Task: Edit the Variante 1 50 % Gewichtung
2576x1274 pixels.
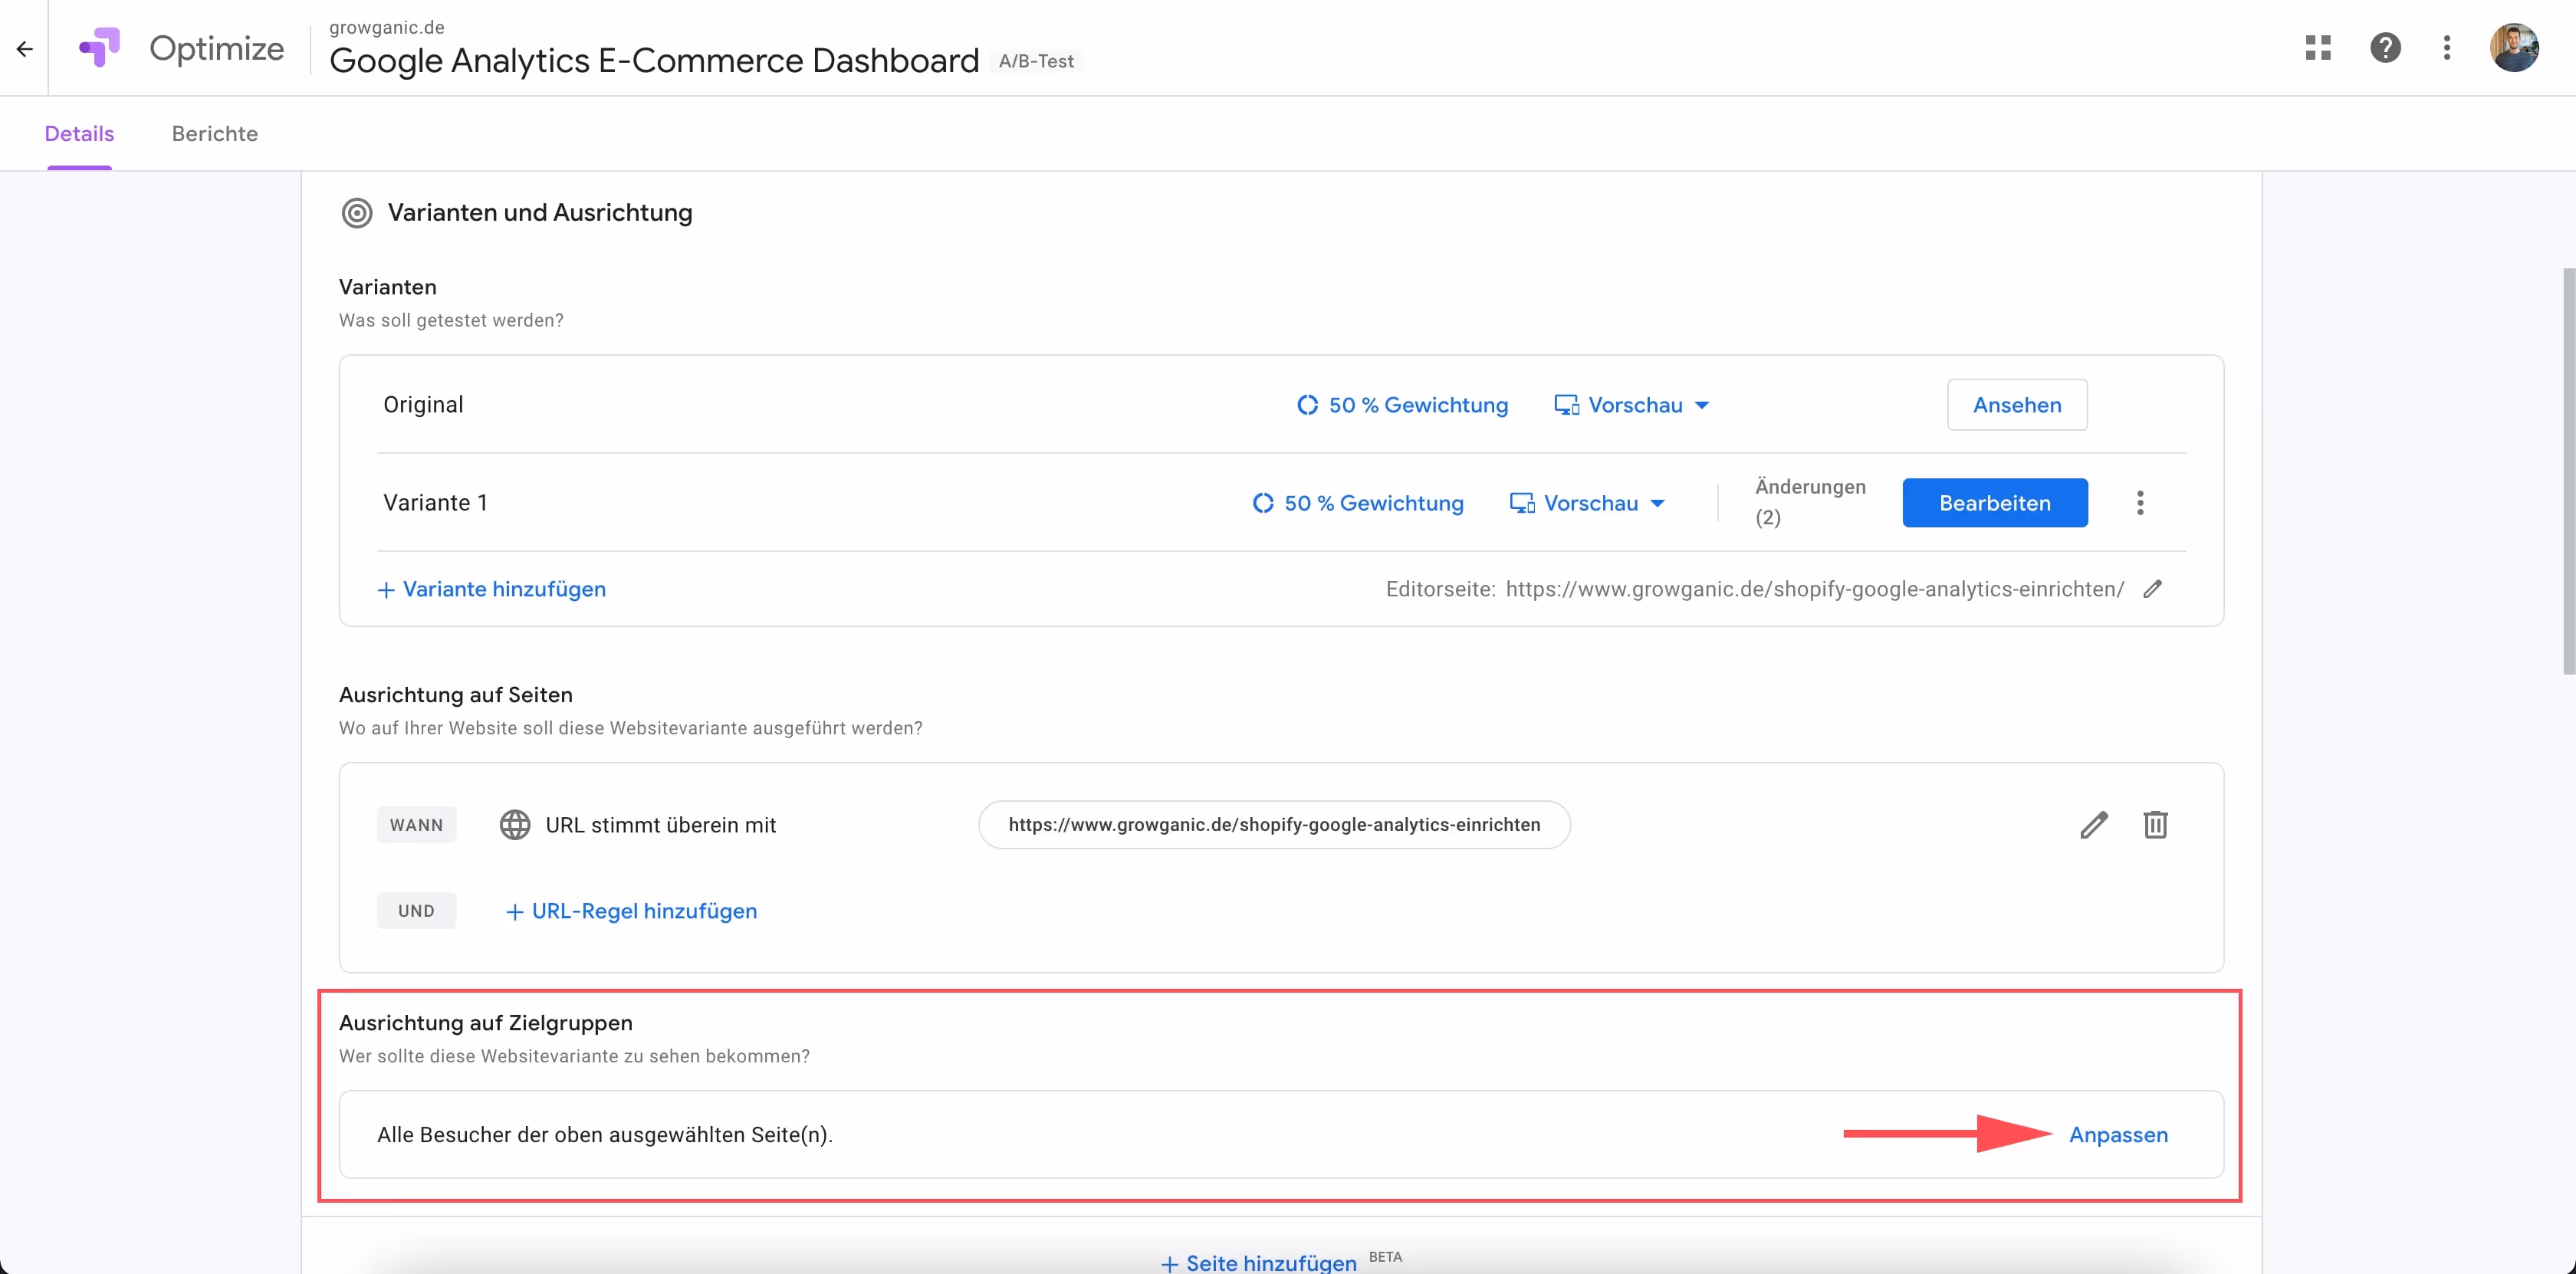Action: coord(1358,503)
